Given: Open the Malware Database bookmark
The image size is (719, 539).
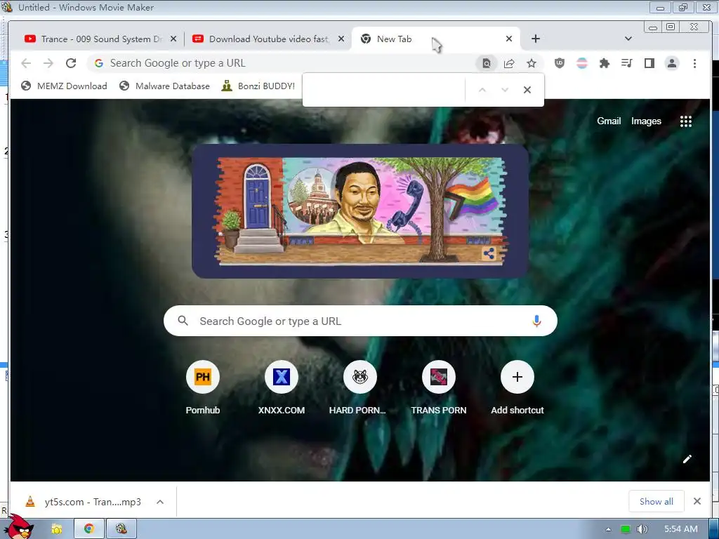Looking at the screenshot, I should 164,86.
